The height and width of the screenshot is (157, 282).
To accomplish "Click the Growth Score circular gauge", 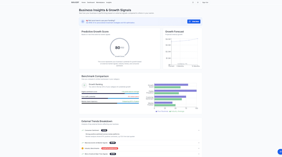I will click(x=119, y=47).
